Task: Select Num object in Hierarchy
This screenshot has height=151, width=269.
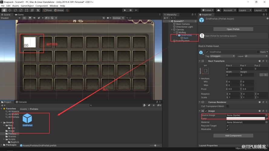Action: [x=186, y=38]
